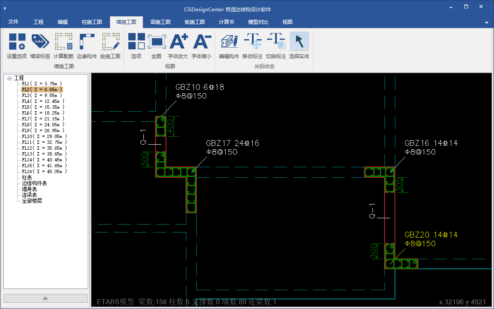
Task: Click the 切换标注 switch annotation tool
Action: coord(276,46)
